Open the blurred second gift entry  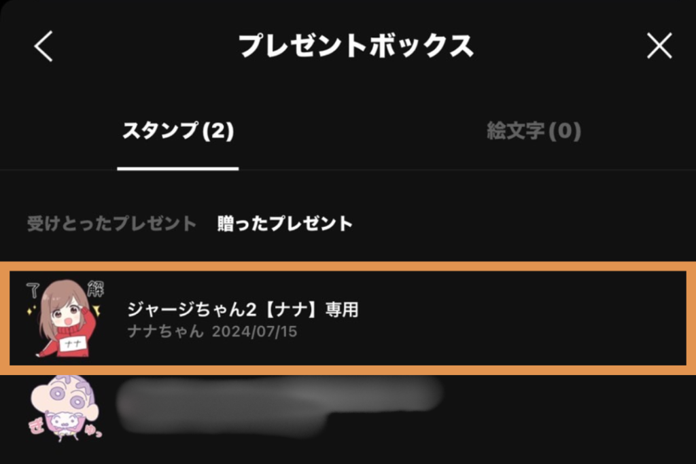[x=279, y=406]
